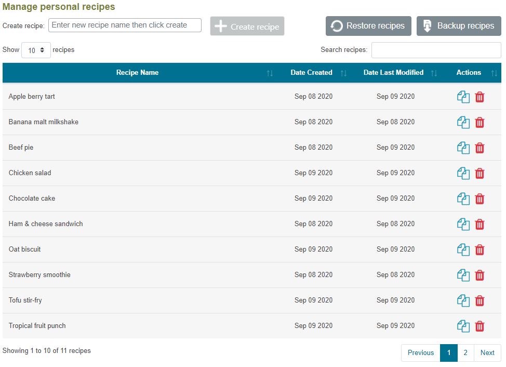Delete the Chicken salad recipe
Screen dimensions: 506x367
(480, 174)
